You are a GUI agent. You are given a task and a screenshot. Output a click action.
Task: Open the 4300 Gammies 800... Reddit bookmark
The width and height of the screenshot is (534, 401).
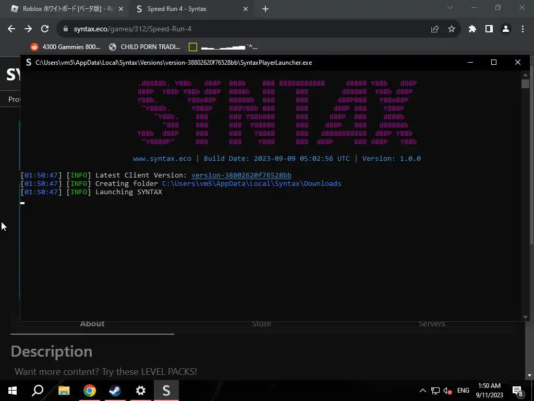point(65,46)
